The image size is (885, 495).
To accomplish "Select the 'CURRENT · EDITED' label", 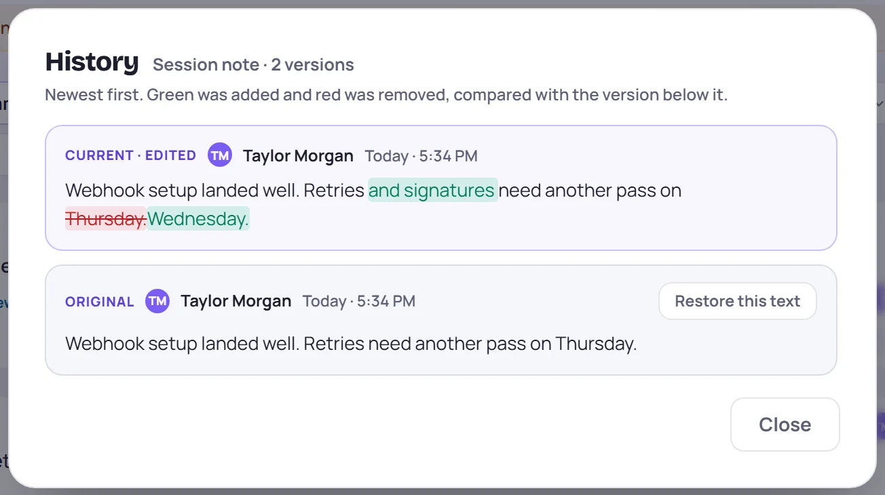I will point(130,155).
